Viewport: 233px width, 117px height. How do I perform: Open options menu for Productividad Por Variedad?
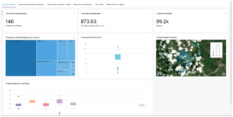(x=150, y=83)
